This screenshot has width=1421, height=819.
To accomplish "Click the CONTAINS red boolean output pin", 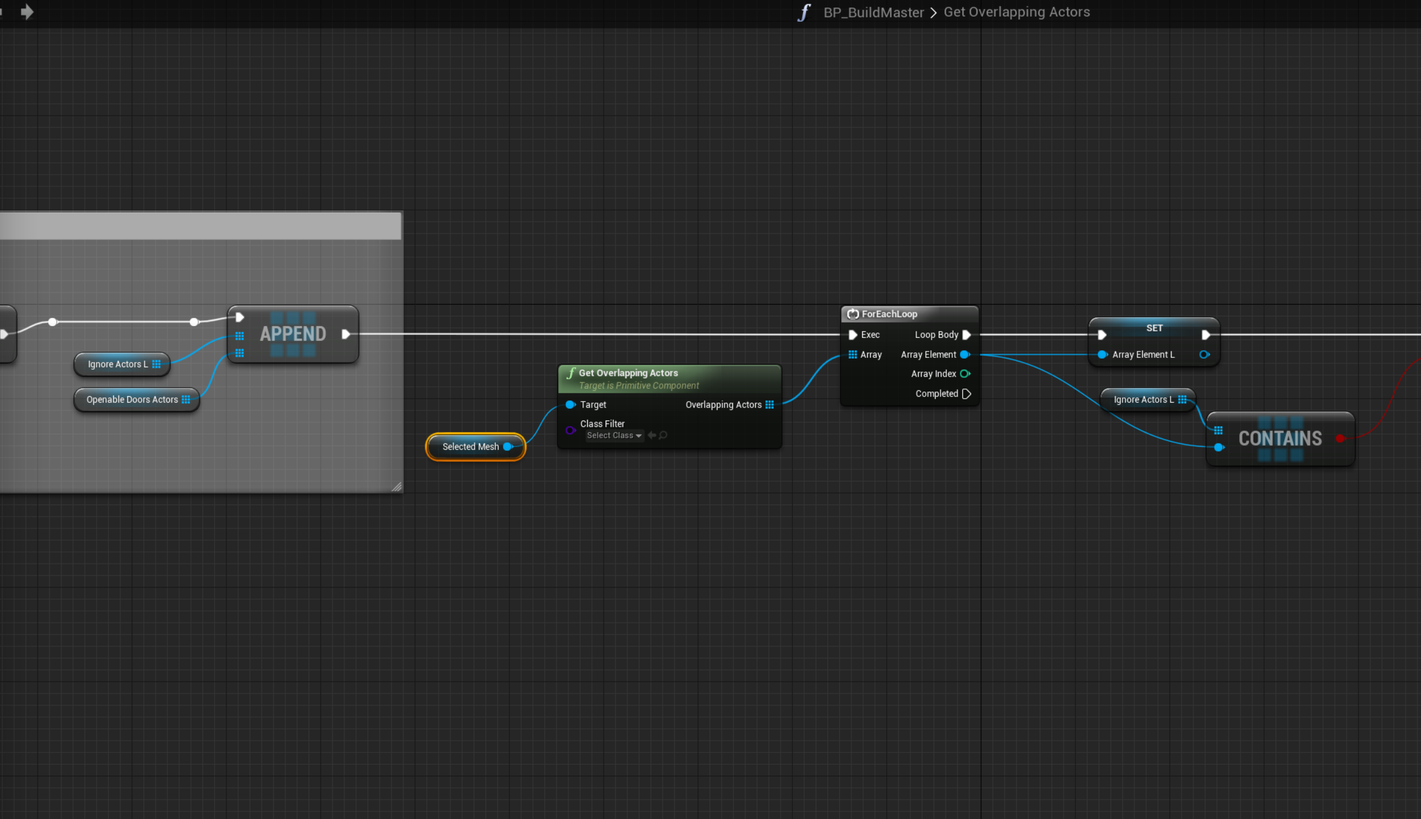I will click(1340, 438).
